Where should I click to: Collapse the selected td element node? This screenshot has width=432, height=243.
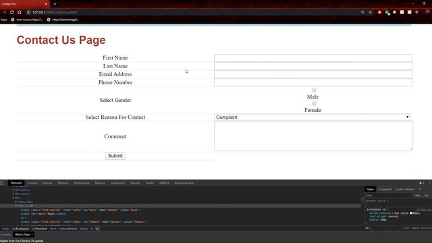pos(16,206)
